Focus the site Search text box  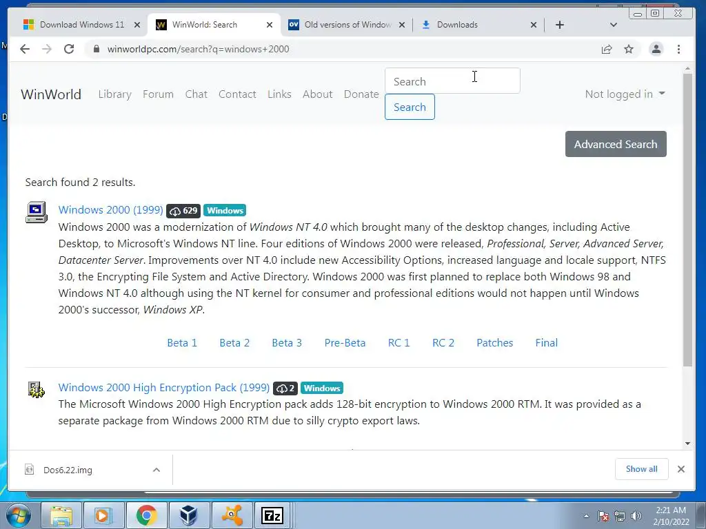point(452,81)
